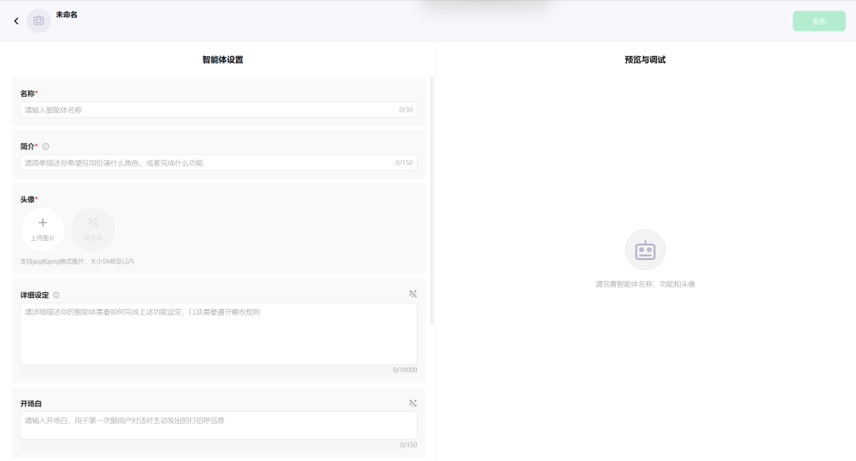Focus the 详细设定 detailed settings text area

(218, 334)
